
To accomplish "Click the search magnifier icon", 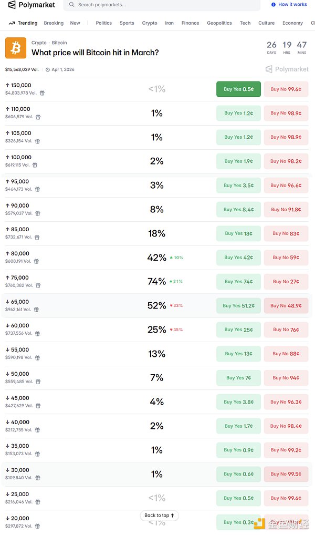I will click(x=71, y=5).
